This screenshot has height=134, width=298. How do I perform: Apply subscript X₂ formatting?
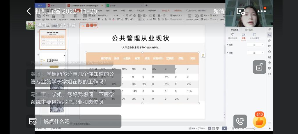coord(122,19)
